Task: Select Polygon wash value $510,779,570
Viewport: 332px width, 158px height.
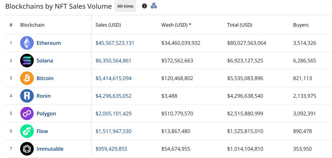Action: [x=177, y=113]
